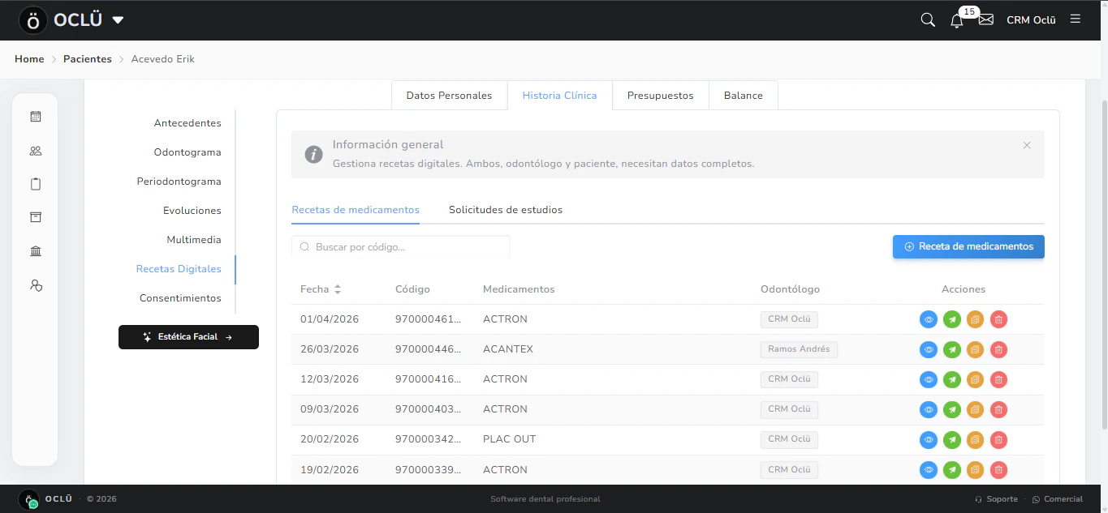The image size is (1108, 513).
Task: Delete the 19/02/2026 prescription
Action: coord(999,469)
